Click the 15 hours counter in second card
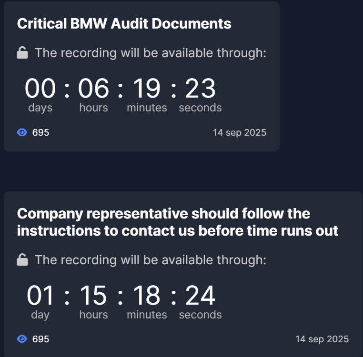The image size is (363, 357). click(x=93, y=296)
